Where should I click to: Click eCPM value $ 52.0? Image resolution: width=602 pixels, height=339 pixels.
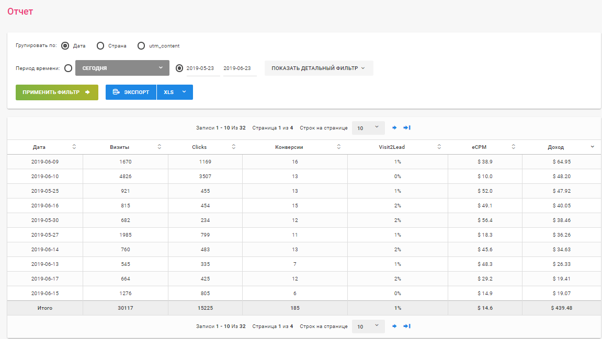(485, 191)
